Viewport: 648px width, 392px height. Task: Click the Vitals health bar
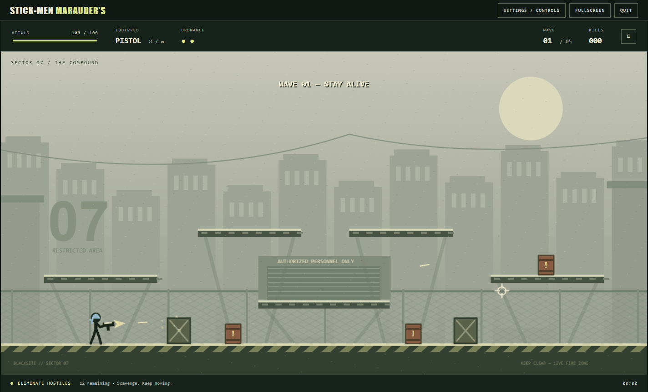point(55,41)
